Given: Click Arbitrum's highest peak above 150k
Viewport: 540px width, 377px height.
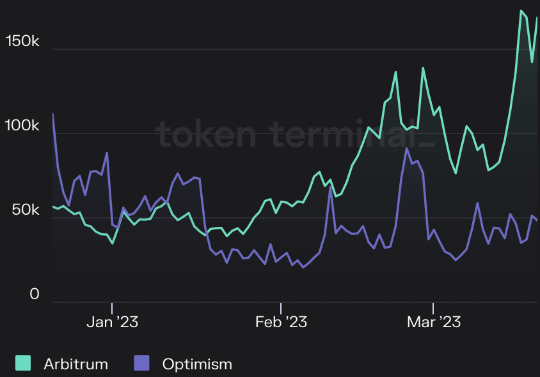Looking at the screenshot, I should click(x=521, y=11).
